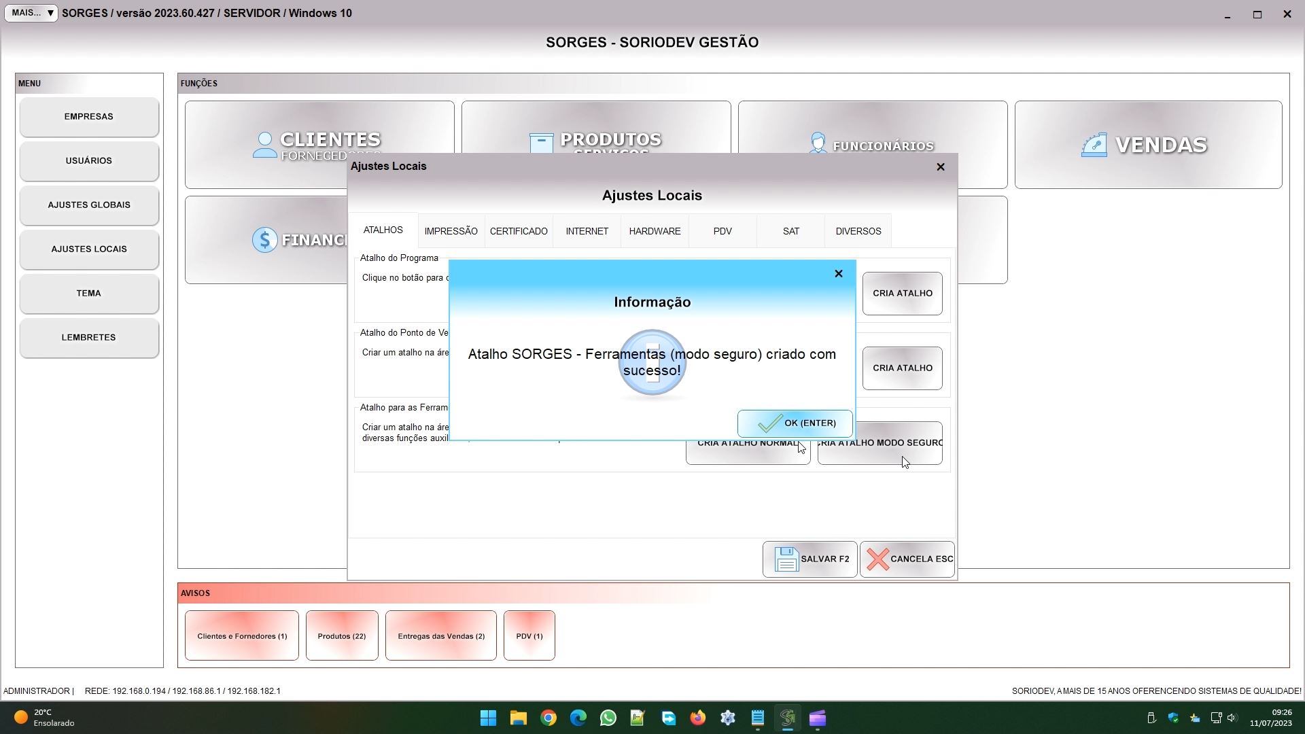
Task: Click the red X cancel icon
Action: [x=877, y=559]
